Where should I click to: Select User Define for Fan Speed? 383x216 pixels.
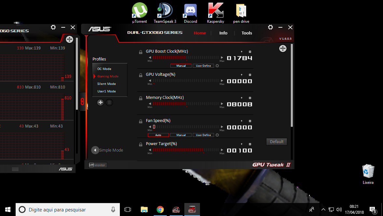click(x=204, y=135)
